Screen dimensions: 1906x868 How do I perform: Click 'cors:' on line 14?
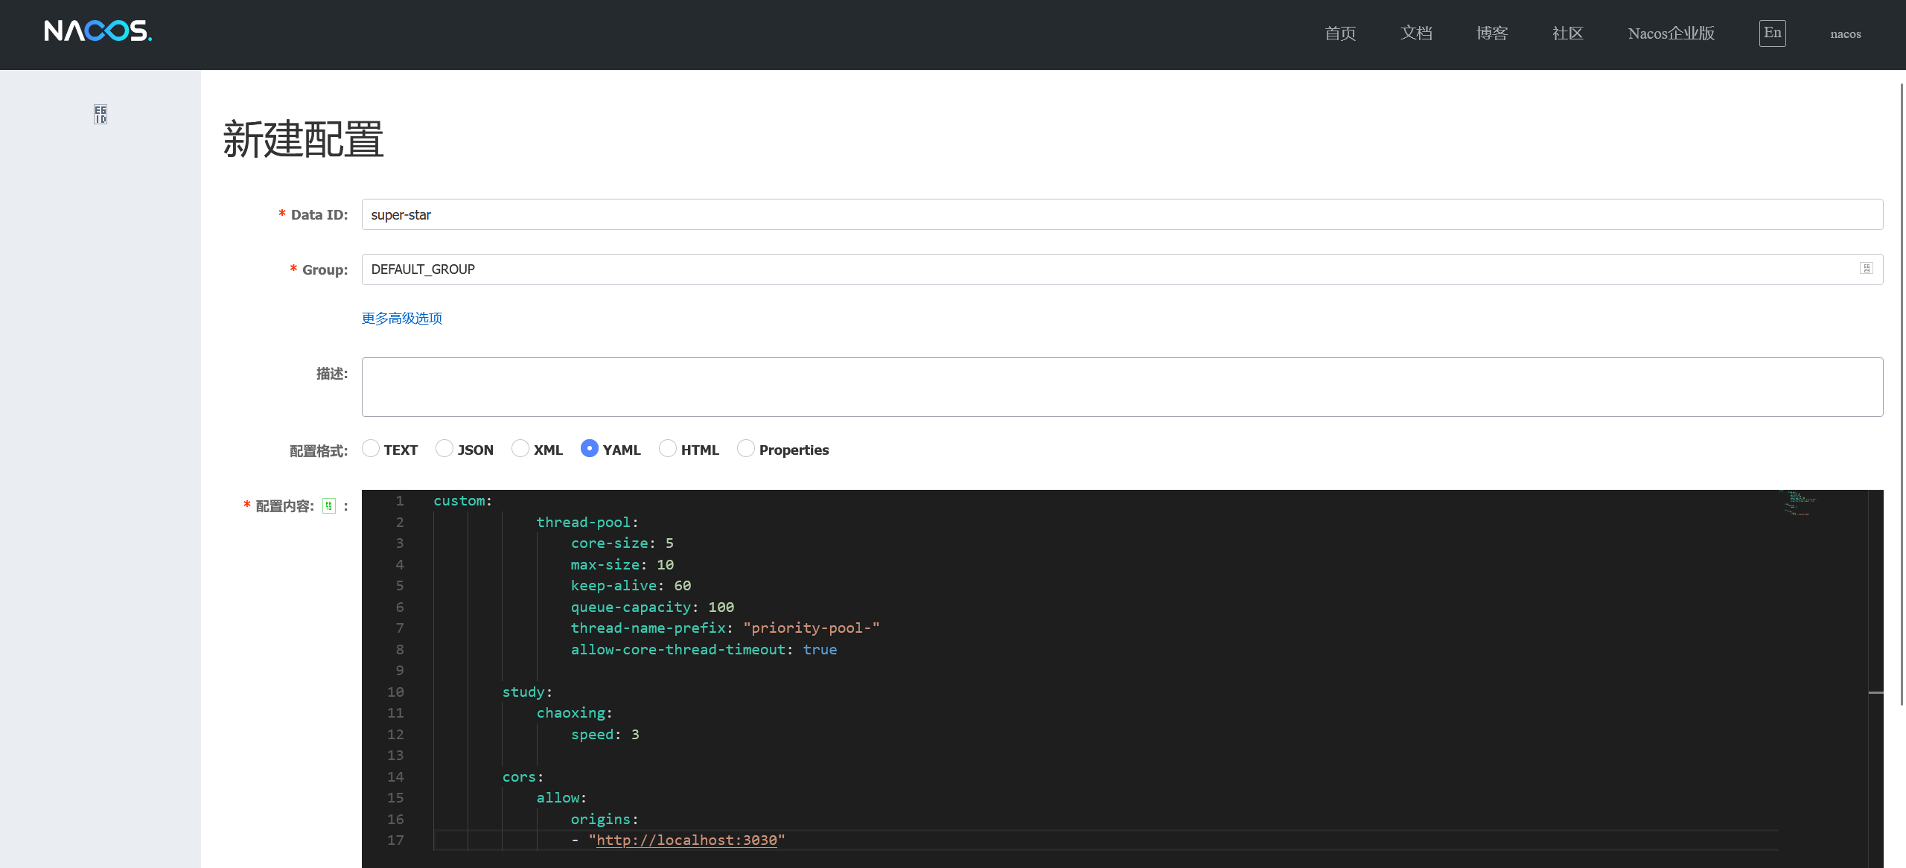point(523,777)
